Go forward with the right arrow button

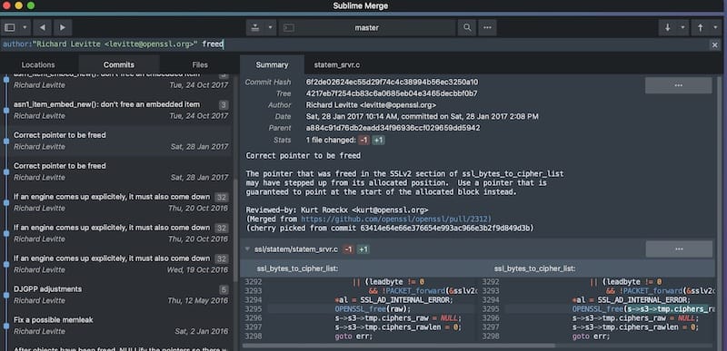[x=63, y=28]
